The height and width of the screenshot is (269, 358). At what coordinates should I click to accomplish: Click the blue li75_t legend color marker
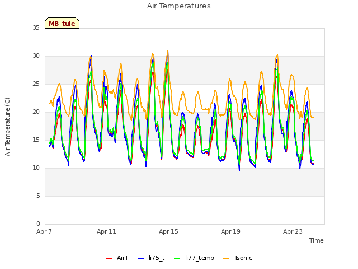(x=140, y=259)
